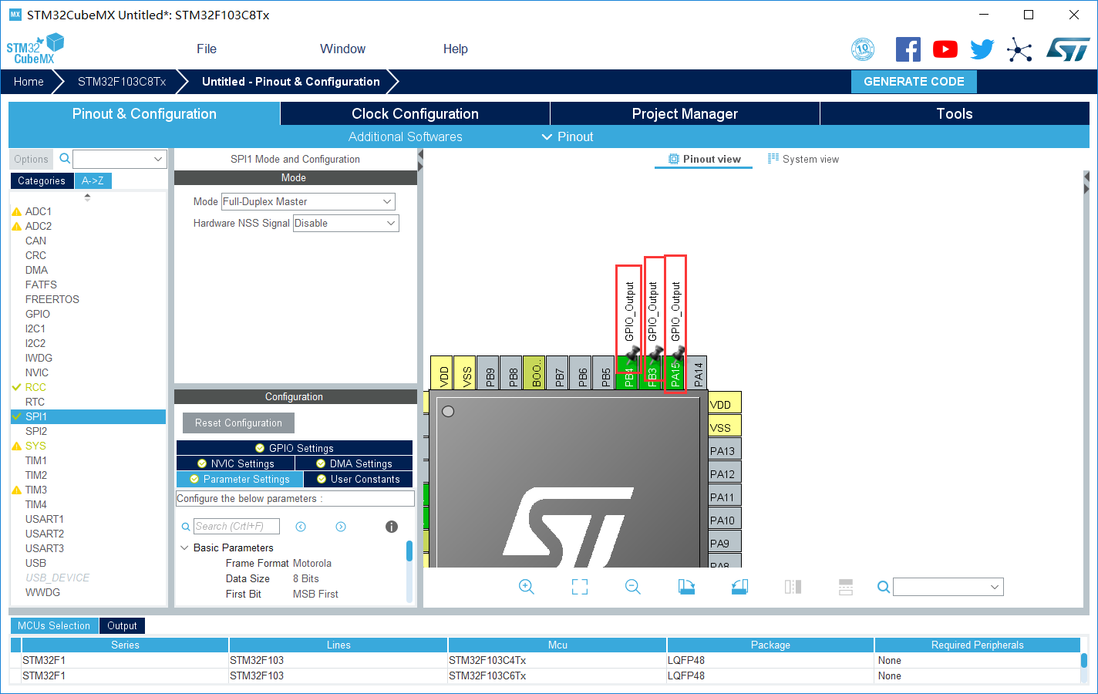Rotate the chip view counter-clockwise

[x=739, y=587]
